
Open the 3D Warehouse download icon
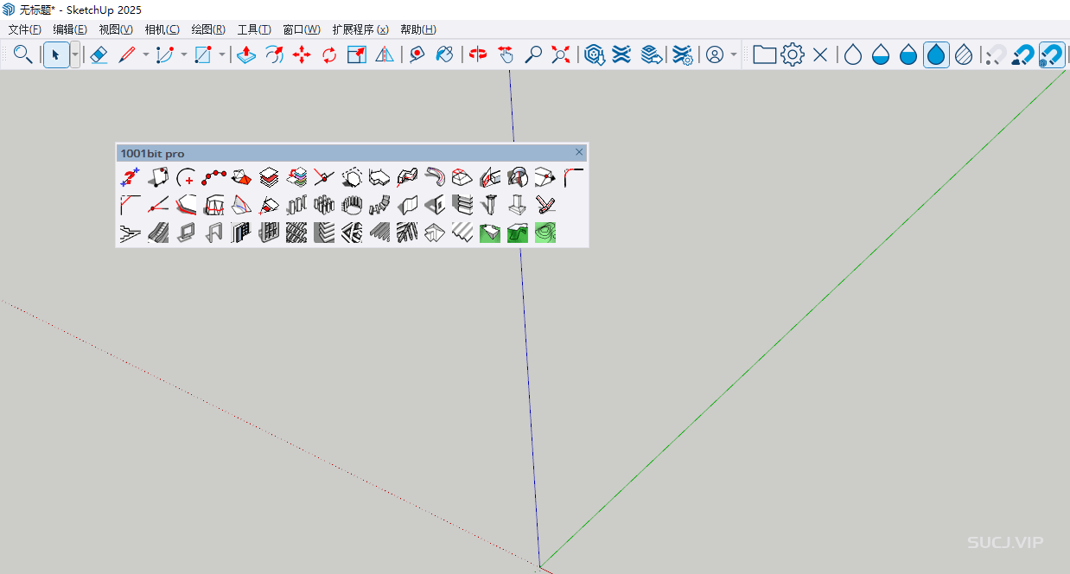pyautogui.click(x=594, y=54)
